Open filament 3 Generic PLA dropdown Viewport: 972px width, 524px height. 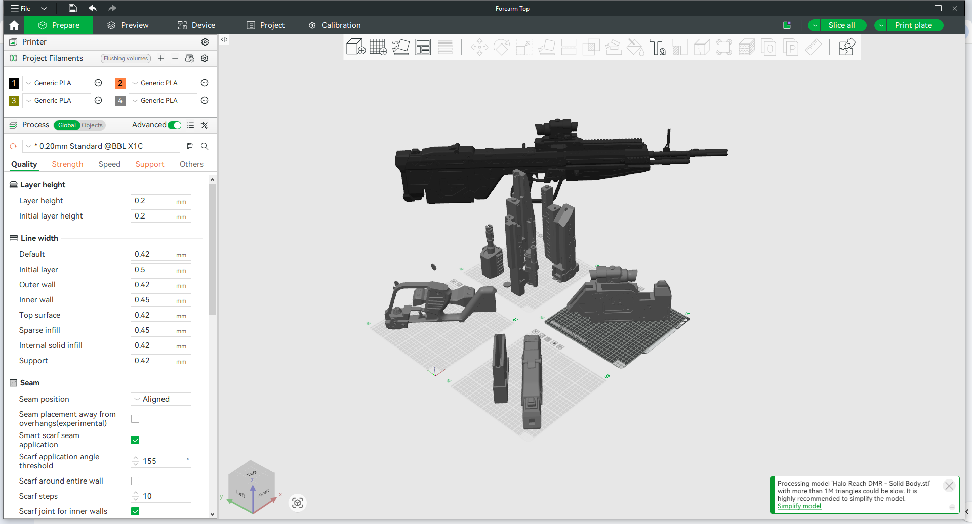pyautogui.click(x=57, y=100)
